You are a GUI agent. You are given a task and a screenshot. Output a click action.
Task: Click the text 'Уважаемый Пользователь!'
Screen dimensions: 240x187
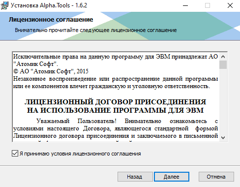(x=76, y=121)
